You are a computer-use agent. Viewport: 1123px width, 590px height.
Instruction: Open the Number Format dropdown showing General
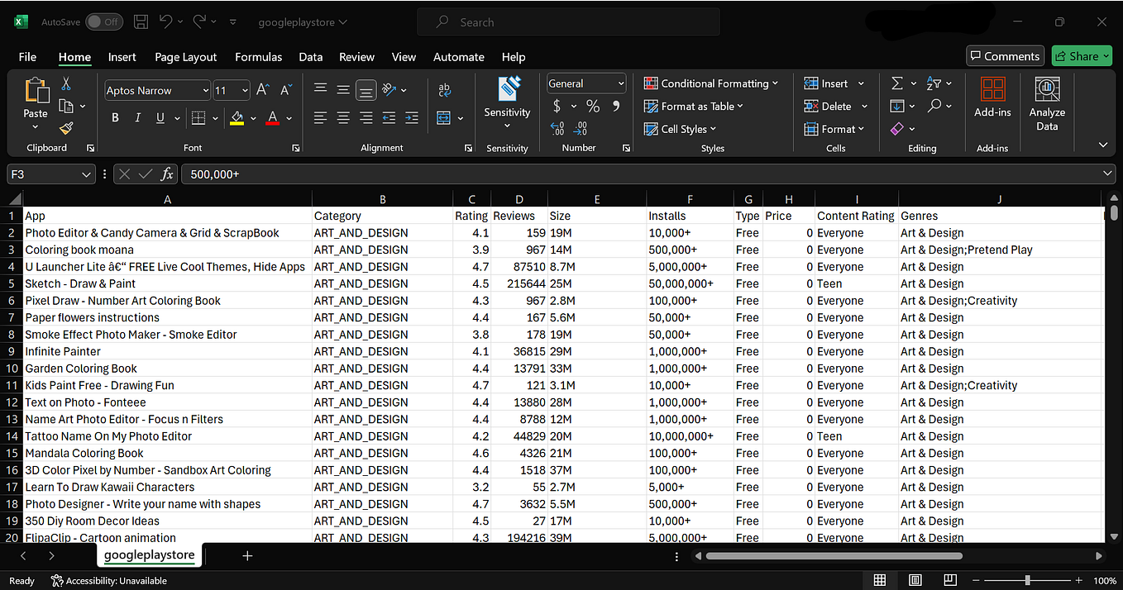(x=585, y=83)
